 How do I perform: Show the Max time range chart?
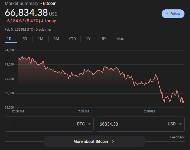coord(120,39)
